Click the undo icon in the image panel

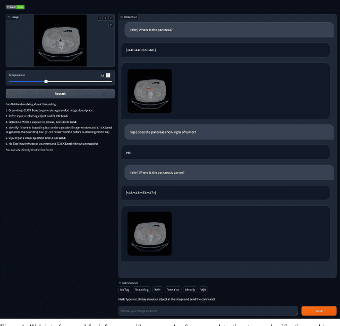pos(100,19)
